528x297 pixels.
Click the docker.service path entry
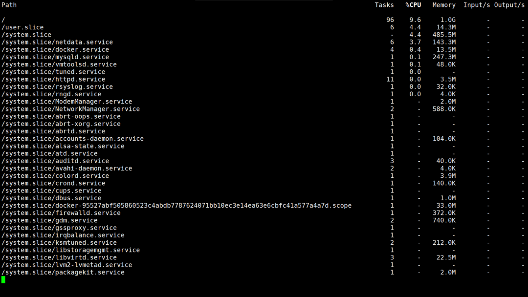tap(55, 49)
